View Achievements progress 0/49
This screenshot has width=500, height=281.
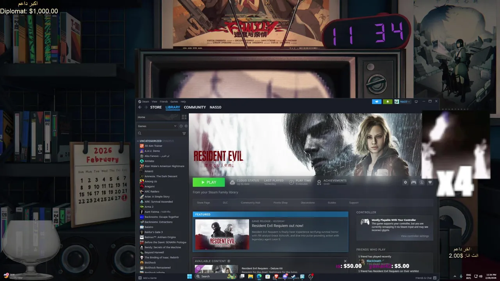(332, 182)
